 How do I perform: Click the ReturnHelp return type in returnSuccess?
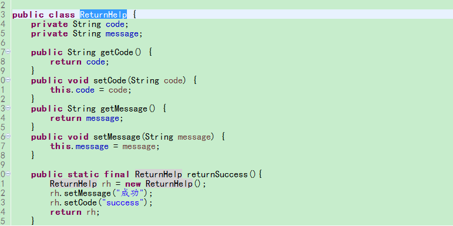(158, 174)
